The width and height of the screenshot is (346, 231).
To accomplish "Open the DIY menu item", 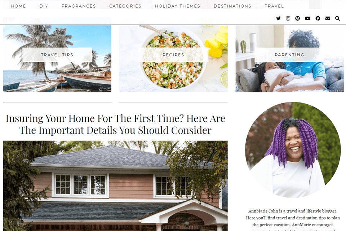I will tap(44, 6).
